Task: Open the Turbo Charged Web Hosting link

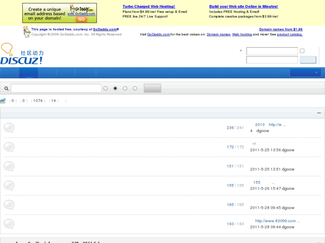Action: point(149,6)
